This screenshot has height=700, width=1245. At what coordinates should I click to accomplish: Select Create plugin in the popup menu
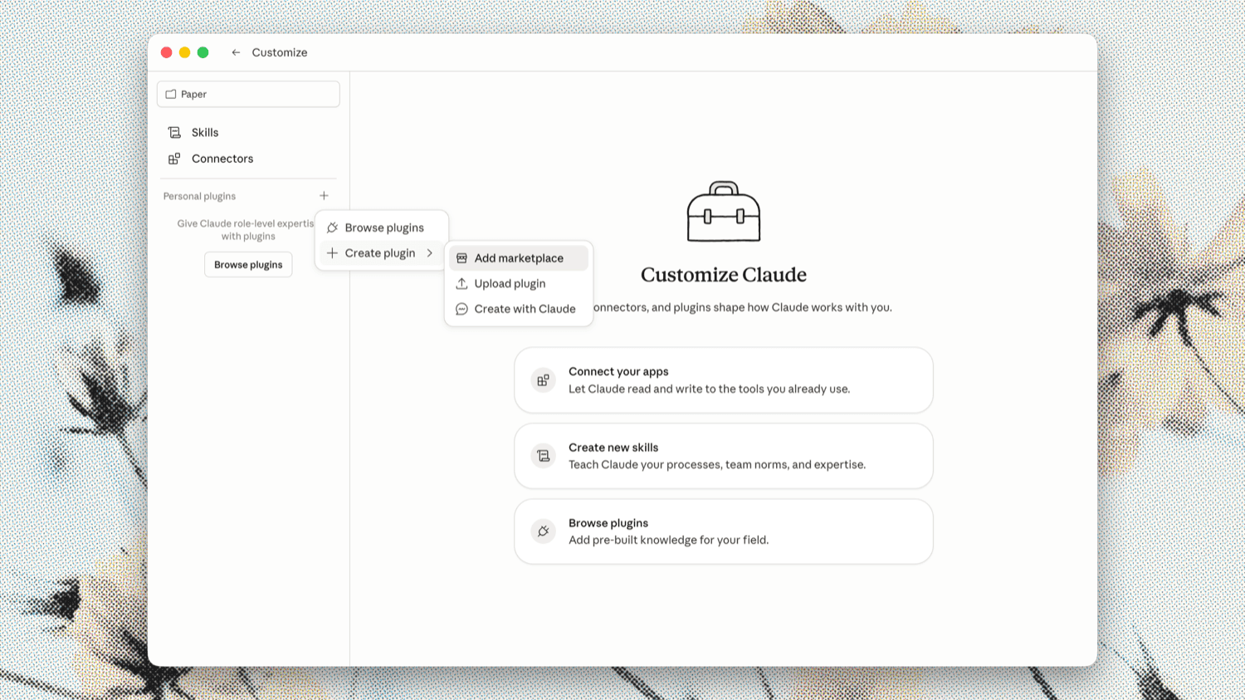point(382,253)
